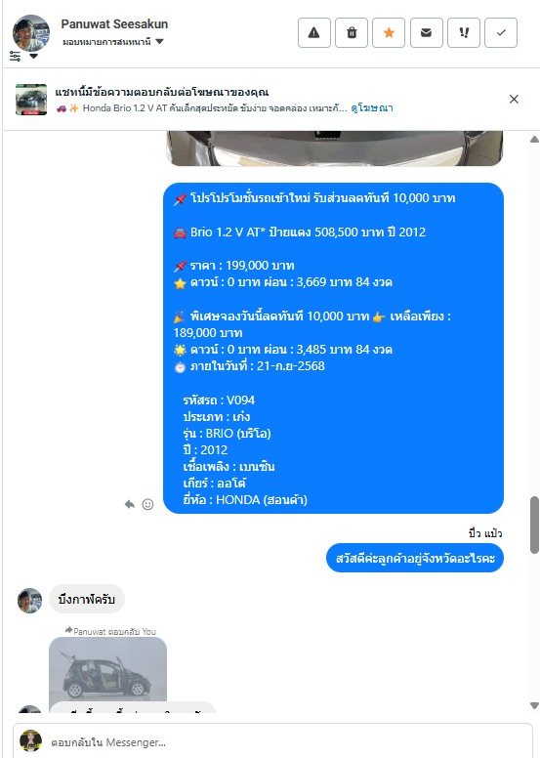This screenshot has height=758, width=540.
Task: Toggle the orange star follow-up button
Action: click(x=389, y=33)
